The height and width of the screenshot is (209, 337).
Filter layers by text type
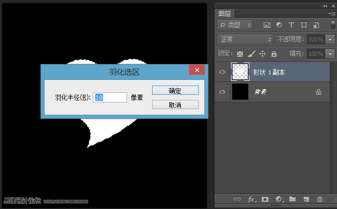coord(291,25)
